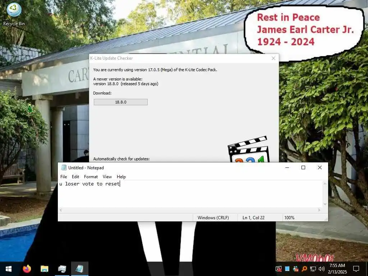Viewport: 368px width, 276px height.
Task: Click the multicolored tray icon
Action: tap(296, 269)
